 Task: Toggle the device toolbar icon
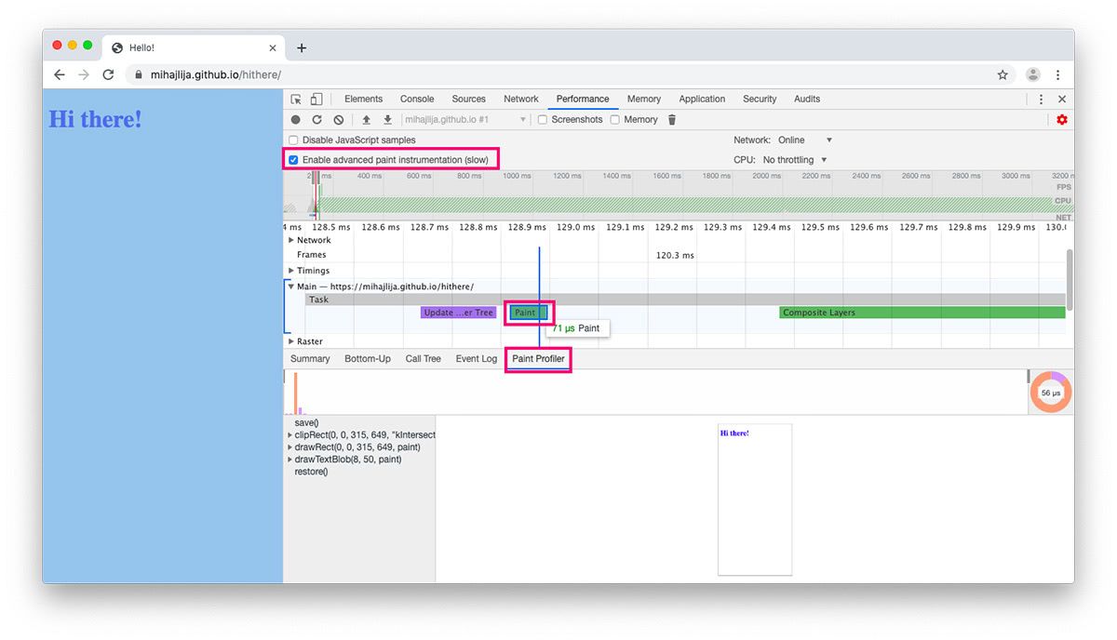tap(316, 99)
